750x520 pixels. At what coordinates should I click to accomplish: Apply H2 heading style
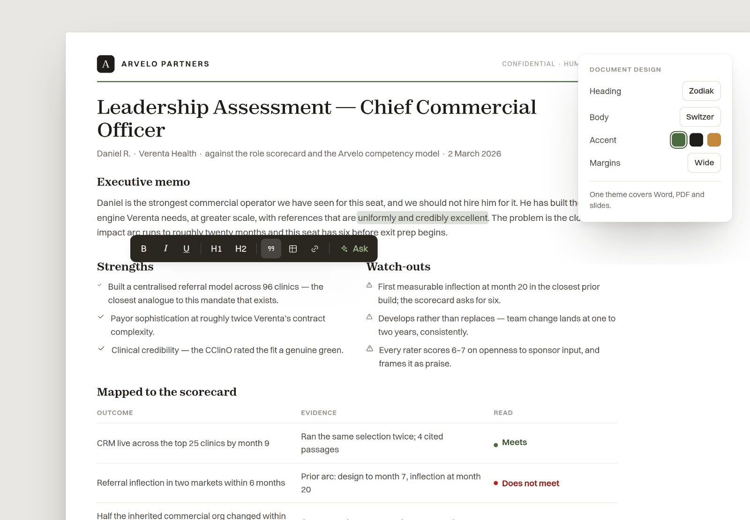click(240, 249)
